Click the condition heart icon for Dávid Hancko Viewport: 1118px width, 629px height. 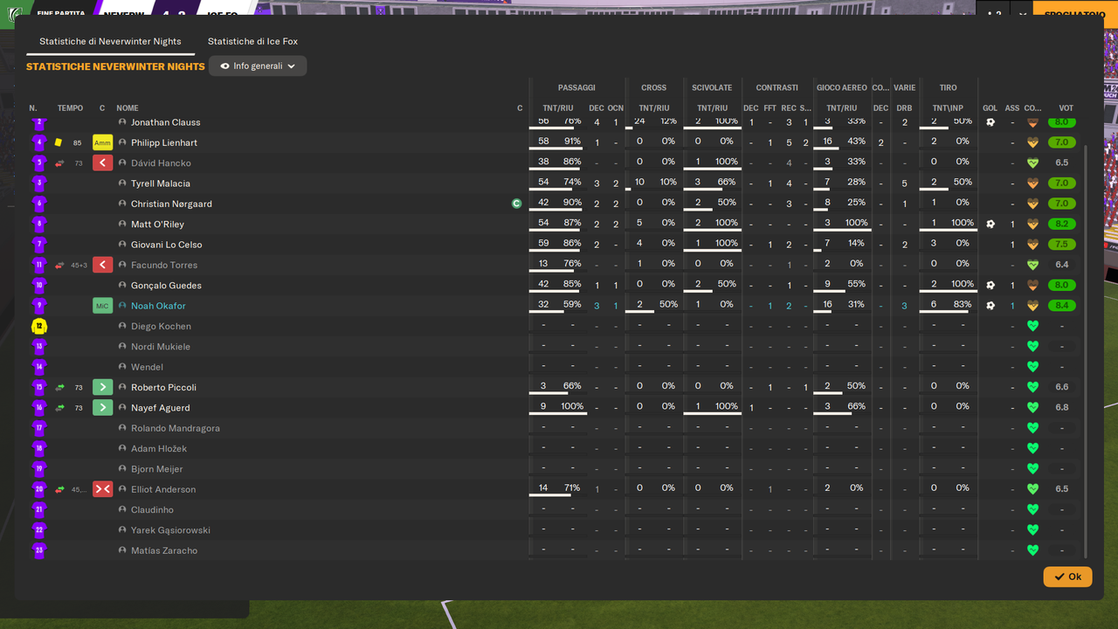(x=1032, y=163)
